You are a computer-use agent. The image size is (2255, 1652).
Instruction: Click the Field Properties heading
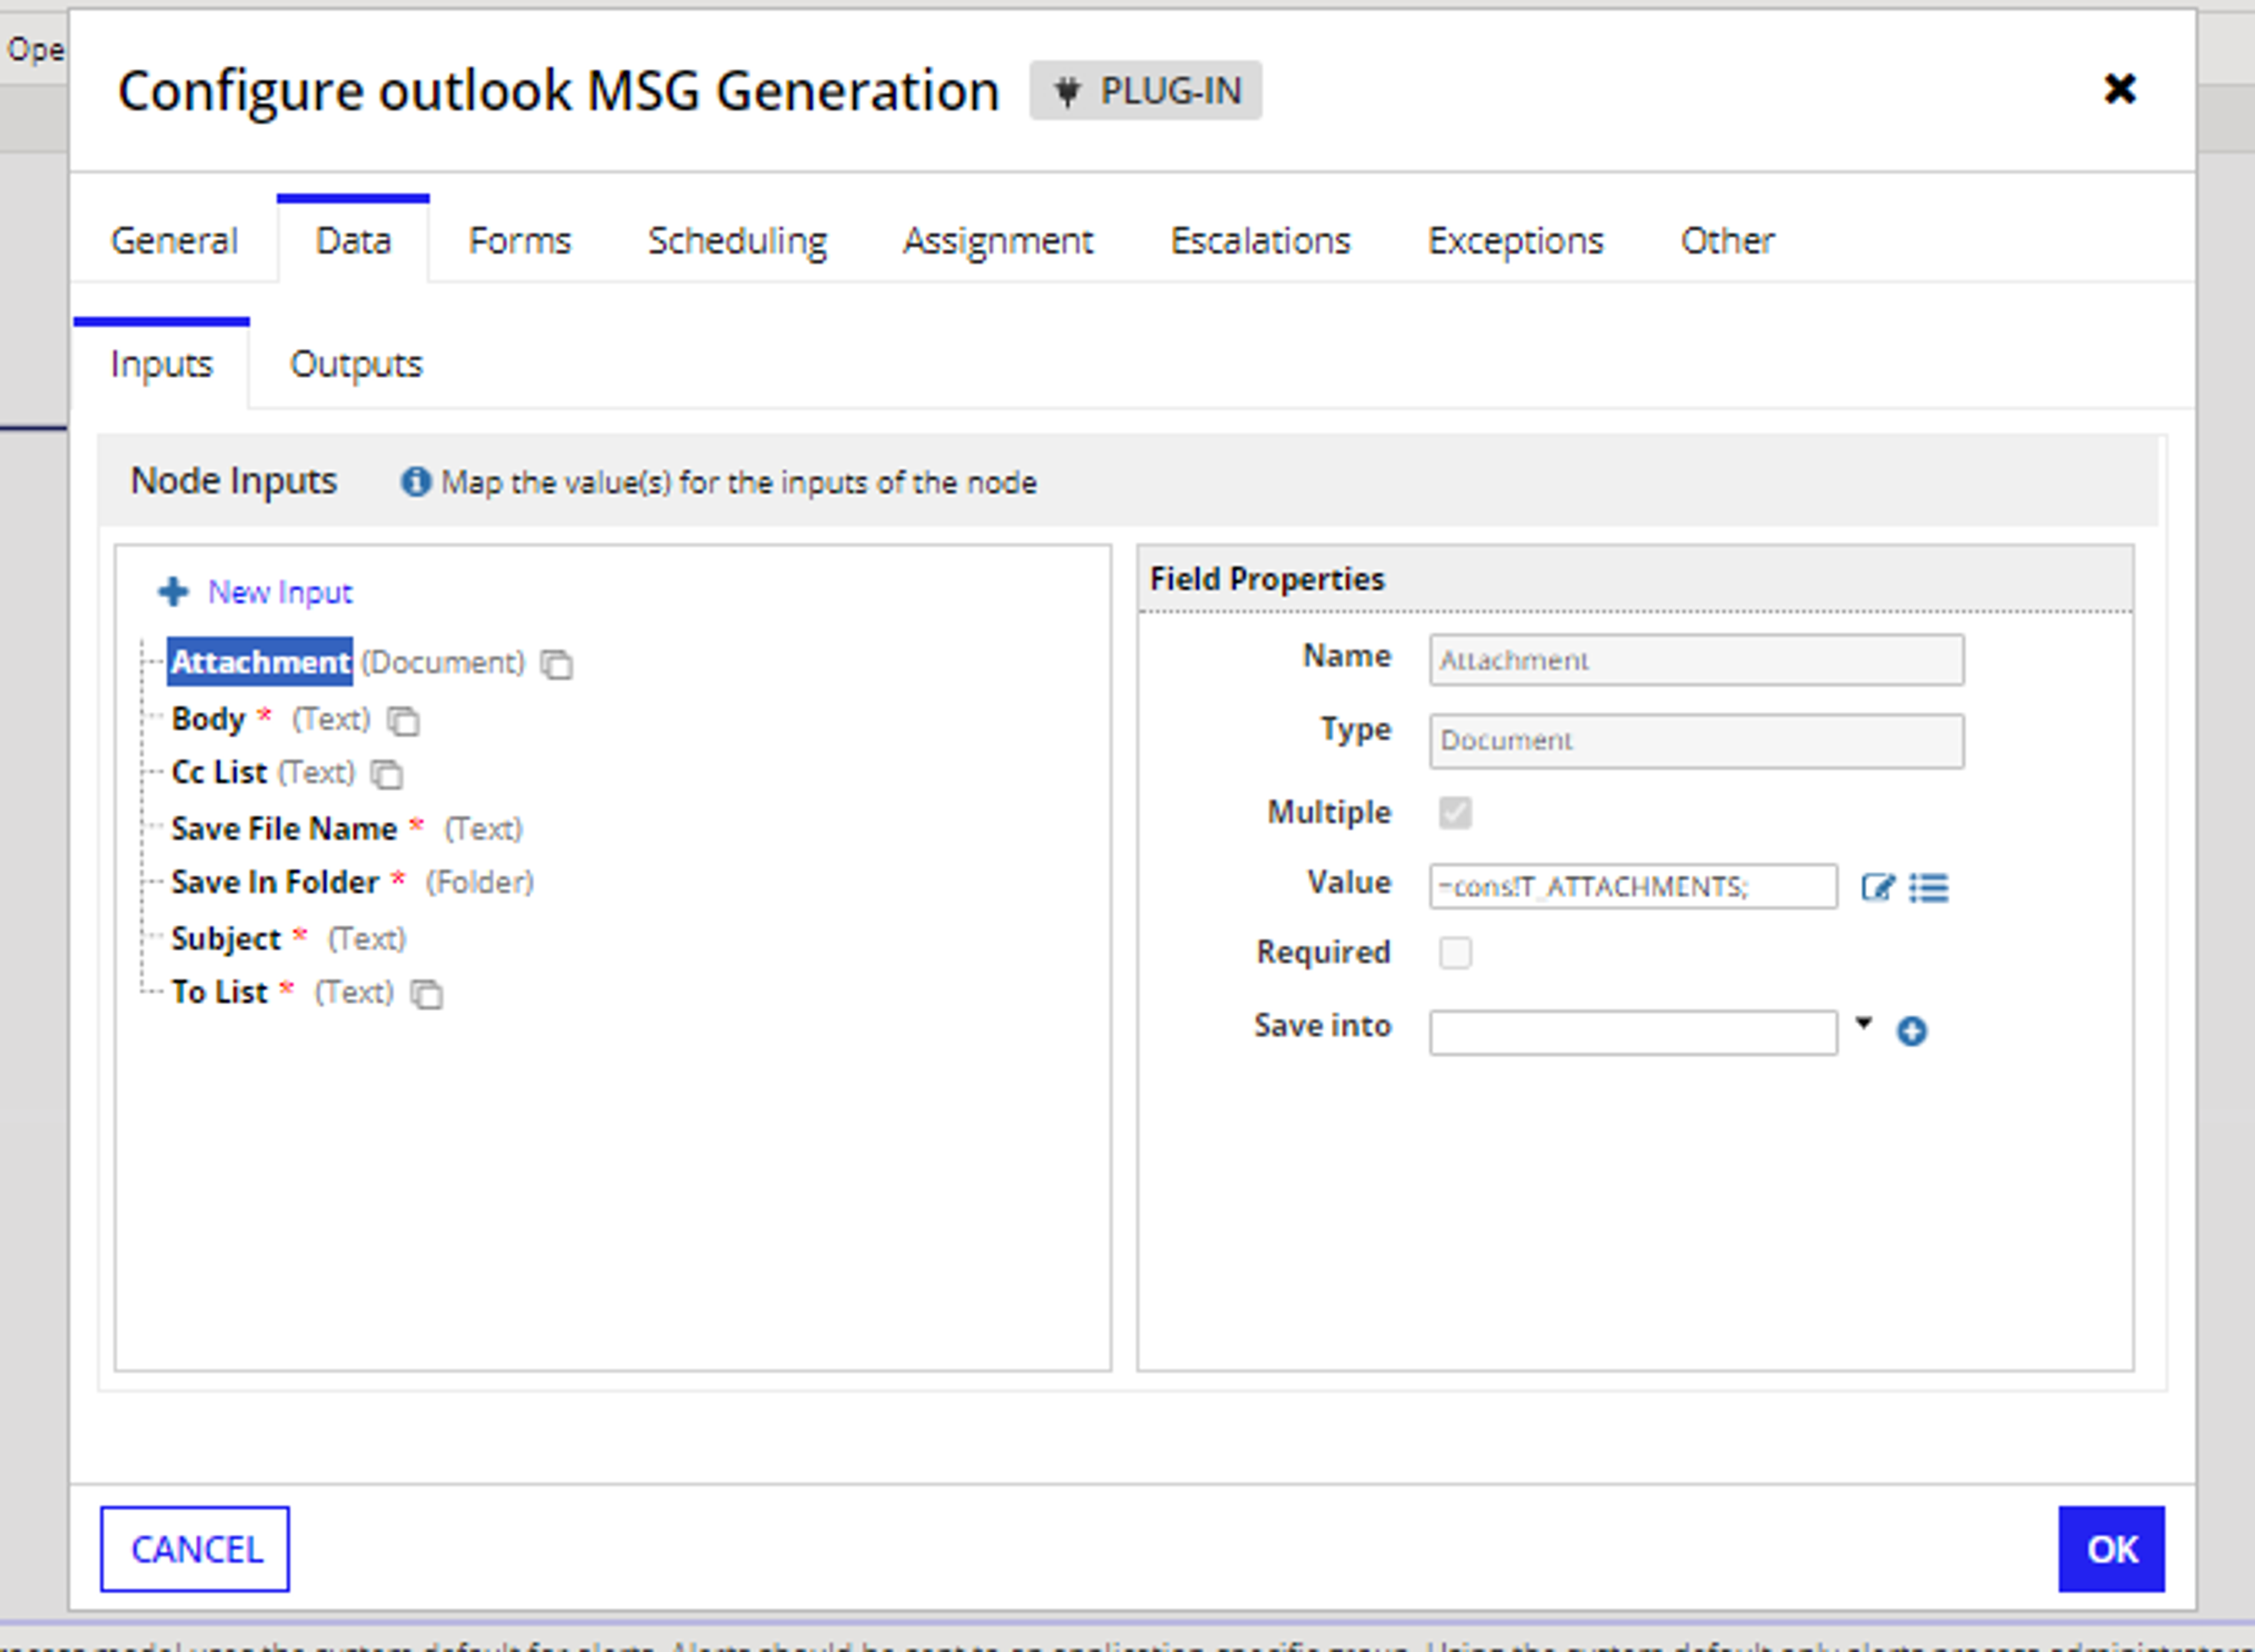point(1267,579)
